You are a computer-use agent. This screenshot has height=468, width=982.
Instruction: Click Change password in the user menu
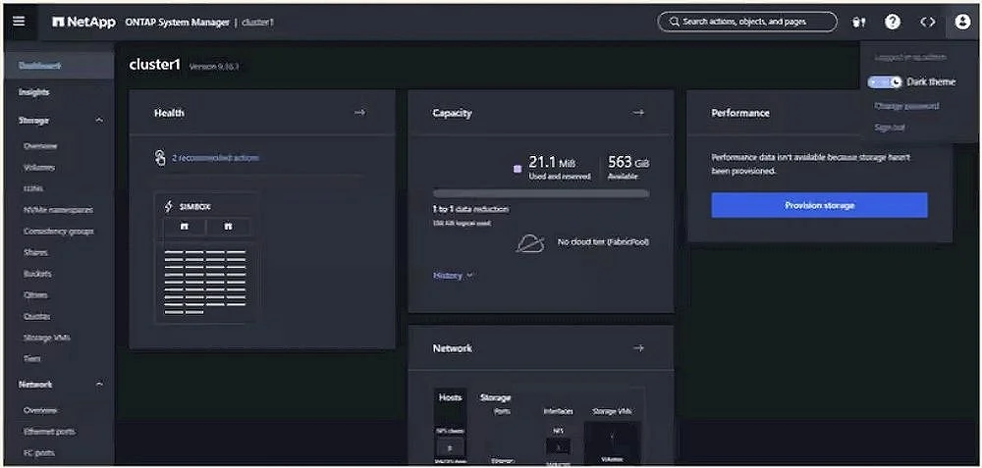coord(906,106)
